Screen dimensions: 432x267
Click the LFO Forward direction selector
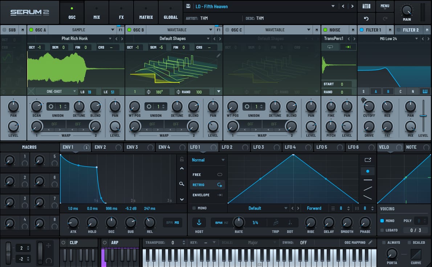click(x=314, y=208)
